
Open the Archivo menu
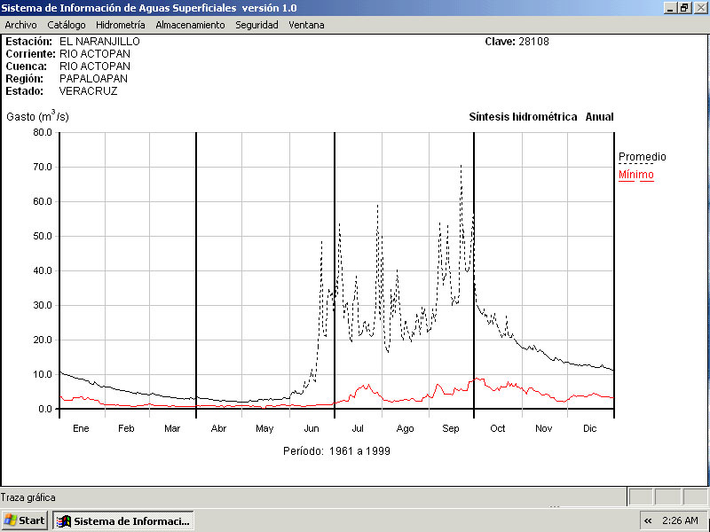20,25
